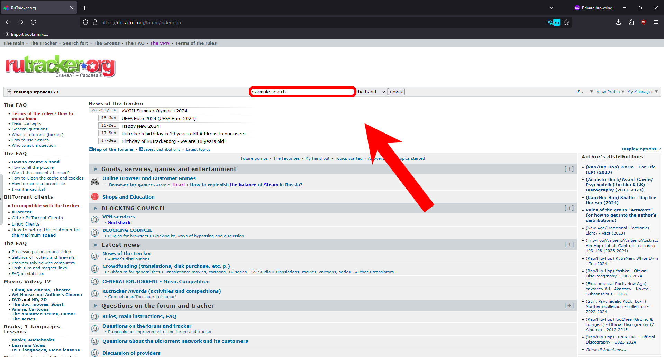Open 'Terms of the rules' top menu item
664x357 pixels.
pyautogui.click(x=196, y=43)
